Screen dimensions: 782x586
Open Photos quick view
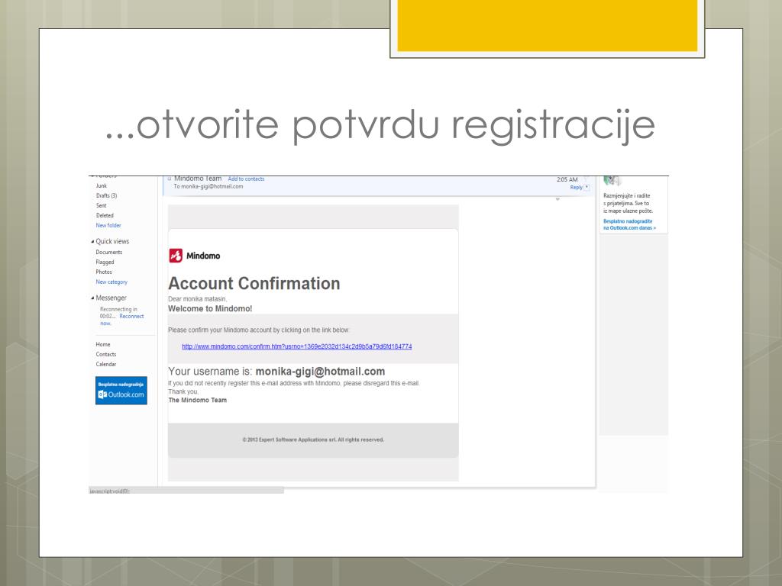tap(104, 272)
